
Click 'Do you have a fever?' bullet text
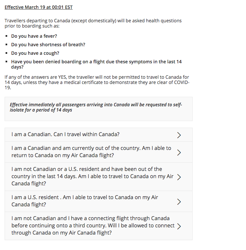click(x=34, y=36)
